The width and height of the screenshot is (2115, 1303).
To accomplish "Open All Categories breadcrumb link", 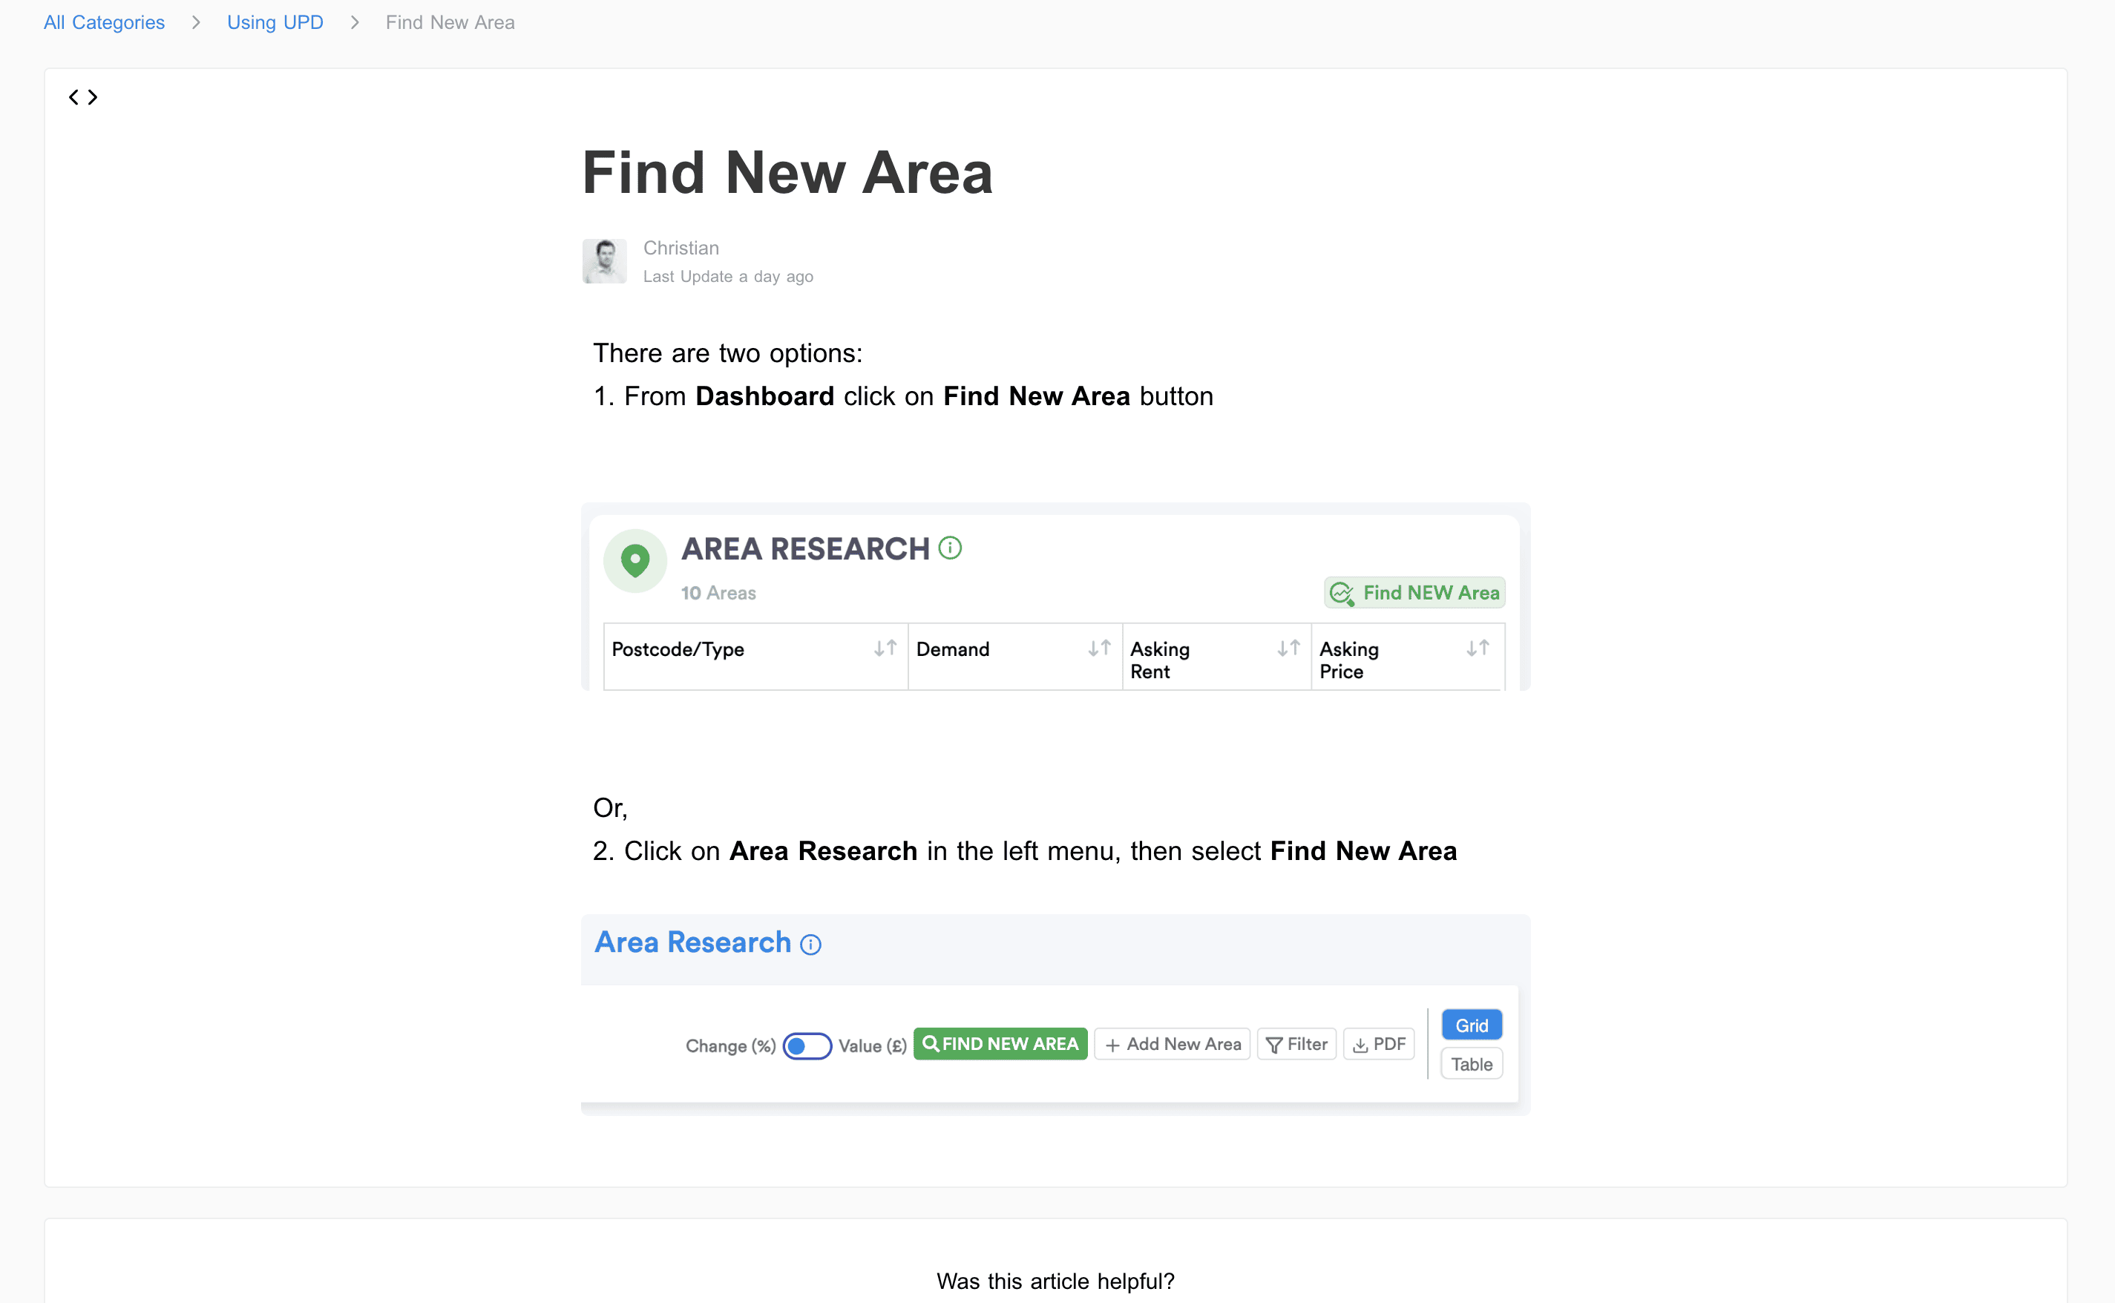I will (x=105, y=22).
